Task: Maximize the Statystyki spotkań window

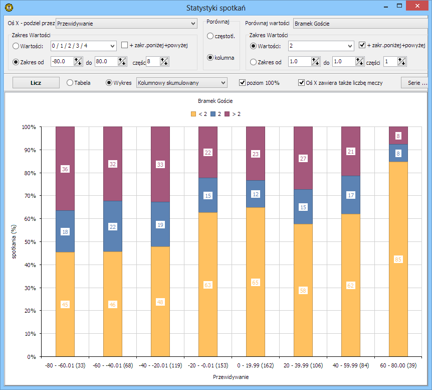Action: (x=399, y=6)
